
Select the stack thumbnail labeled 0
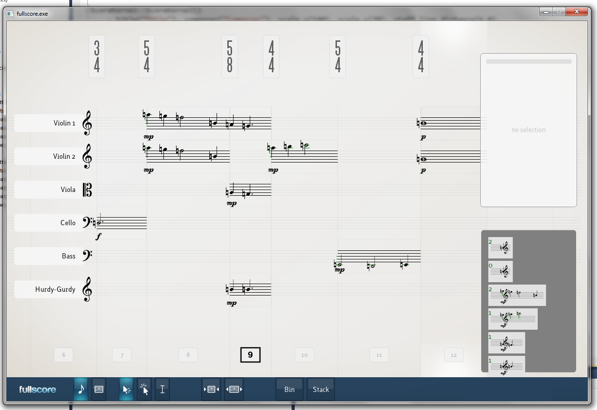click(501, 271)
